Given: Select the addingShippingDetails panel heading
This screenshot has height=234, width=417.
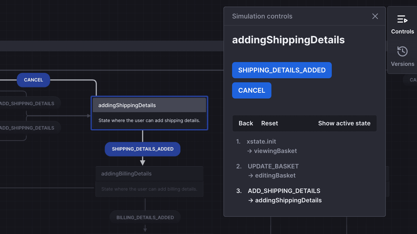Looking at the screenshot, I should [288, 40].
